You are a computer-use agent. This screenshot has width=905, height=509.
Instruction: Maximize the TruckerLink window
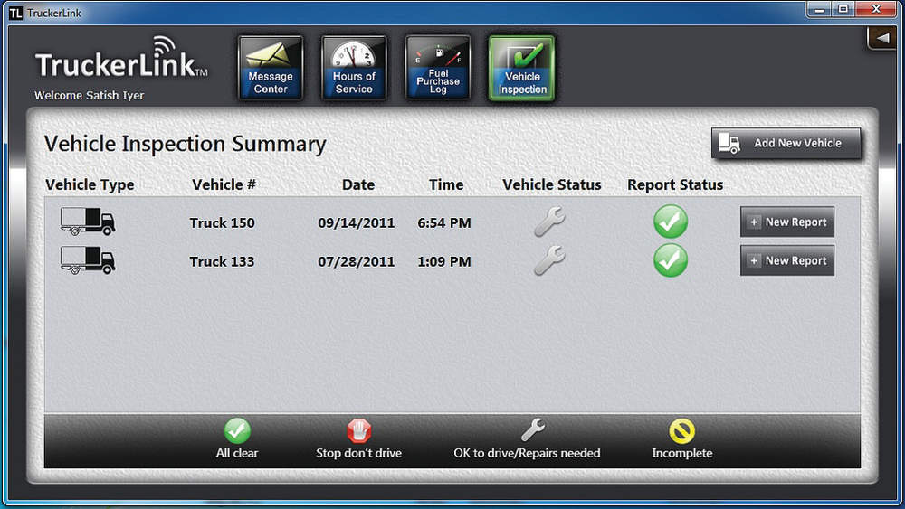click(x=843, y=9)
